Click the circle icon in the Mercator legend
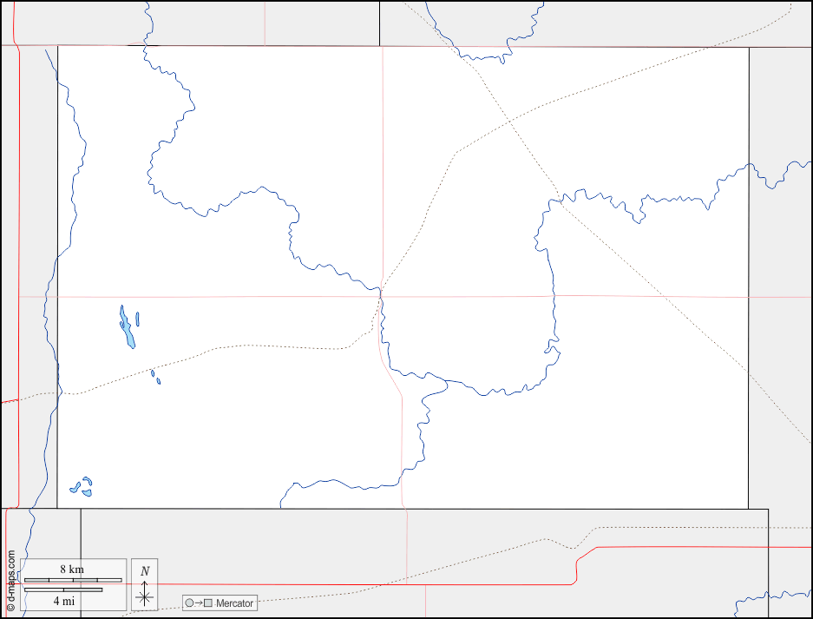 coord(190,603)
